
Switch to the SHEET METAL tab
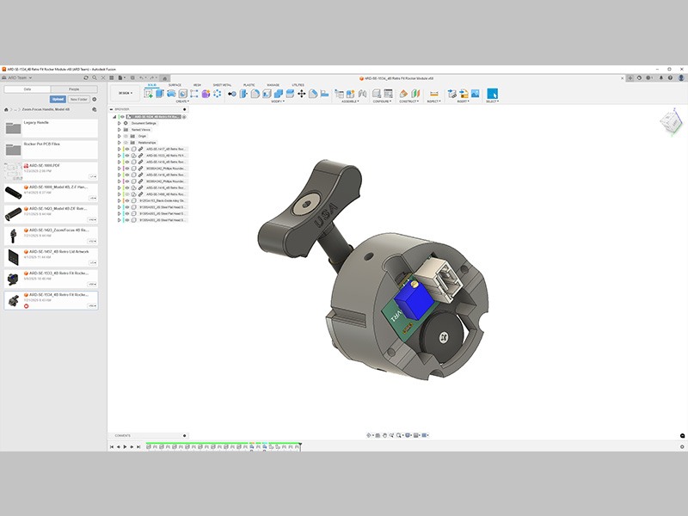[222, 84]
